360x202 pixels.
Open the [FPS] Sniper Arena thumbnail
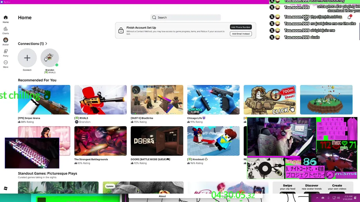(x=44, y=100)
